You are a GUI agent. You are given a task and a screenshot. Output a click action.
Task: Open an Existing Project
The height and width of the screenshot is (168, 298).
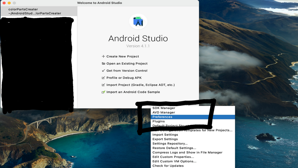pos(127,63)
